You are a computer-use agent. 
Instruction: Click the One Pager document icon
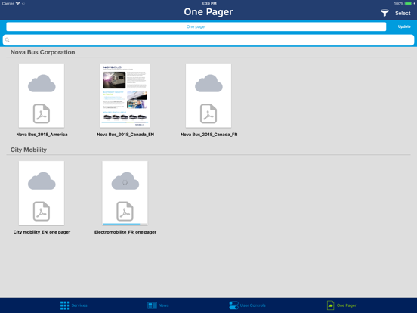330,305
